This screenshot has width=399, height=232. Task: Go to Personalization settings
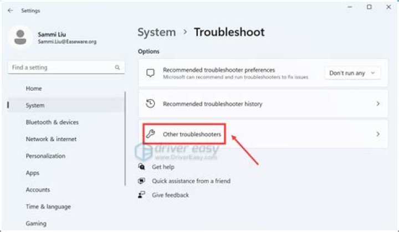tap(45, 156)
